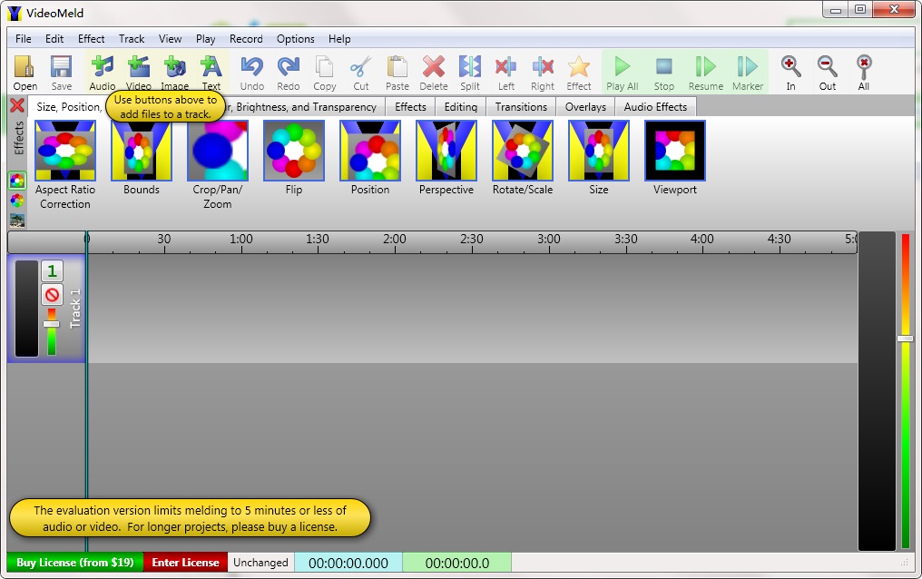Click the Resume playback button

[706, 73]
